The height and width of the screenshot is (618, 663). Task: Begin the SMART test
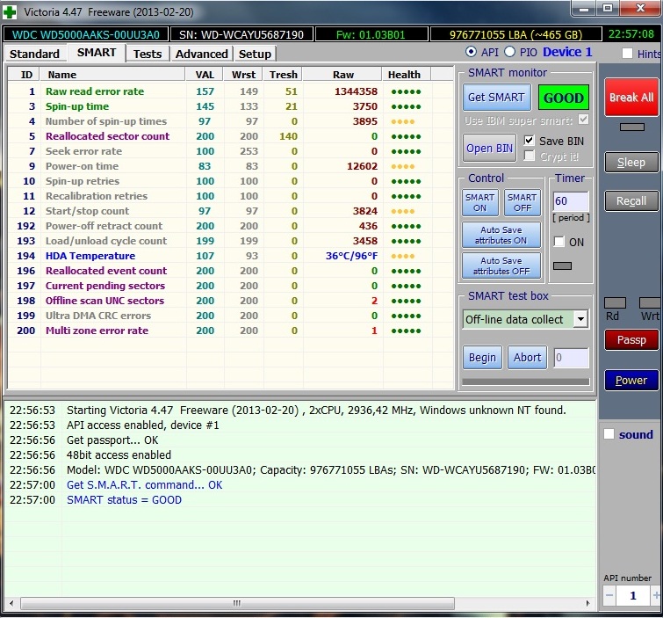click(x=482, y=358)
